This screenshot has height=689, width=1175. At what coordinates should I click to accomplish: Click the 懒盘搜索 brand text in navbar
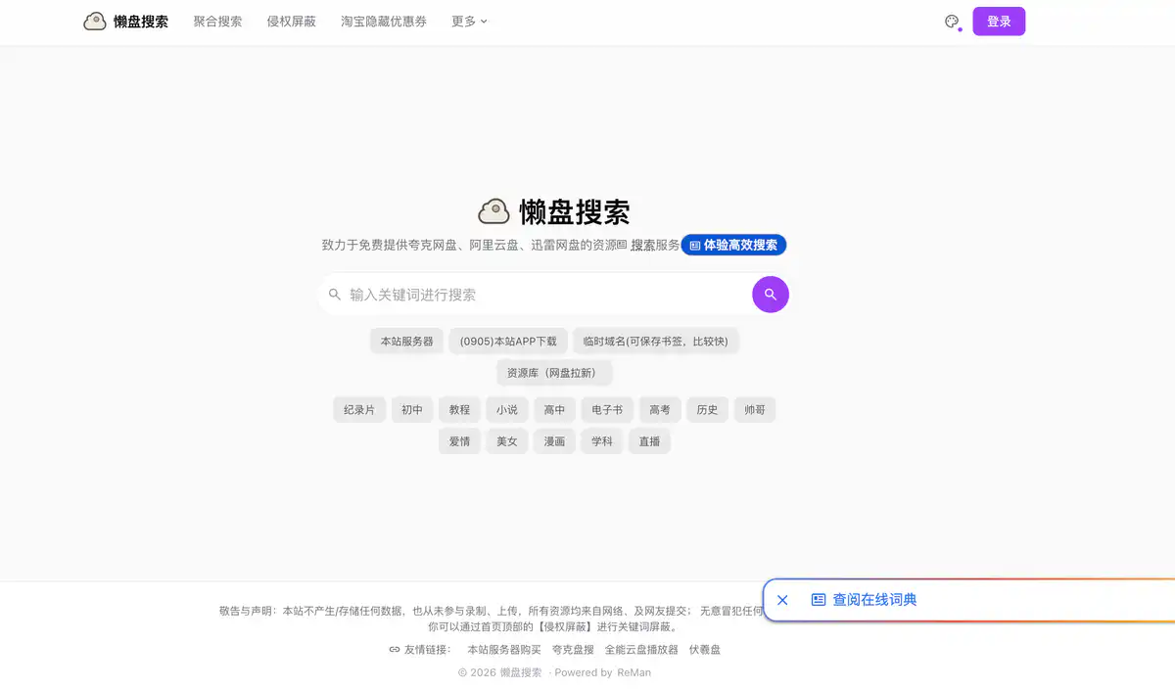141,22
